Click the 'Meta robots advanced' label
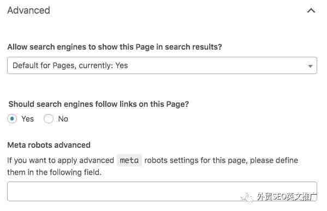Screen dimensions: 327x211 (x=49, y=145)
